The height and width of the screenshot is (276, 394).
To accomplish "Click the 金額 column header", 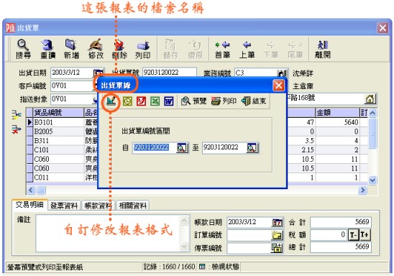I will click(337, 113).
